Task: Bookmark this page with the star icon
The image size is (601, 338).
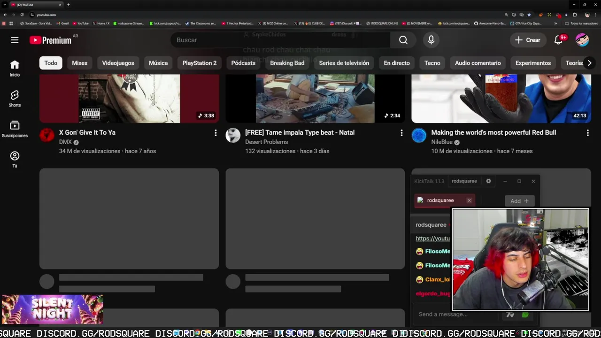Action: [x=529, y=15]
